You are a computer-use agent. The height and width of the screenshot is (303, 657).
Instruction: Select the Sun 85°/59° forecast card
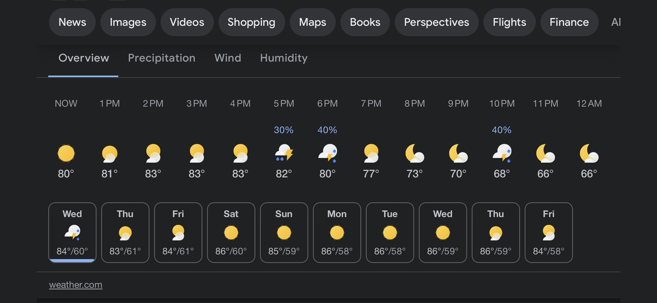tap(284, 233)
